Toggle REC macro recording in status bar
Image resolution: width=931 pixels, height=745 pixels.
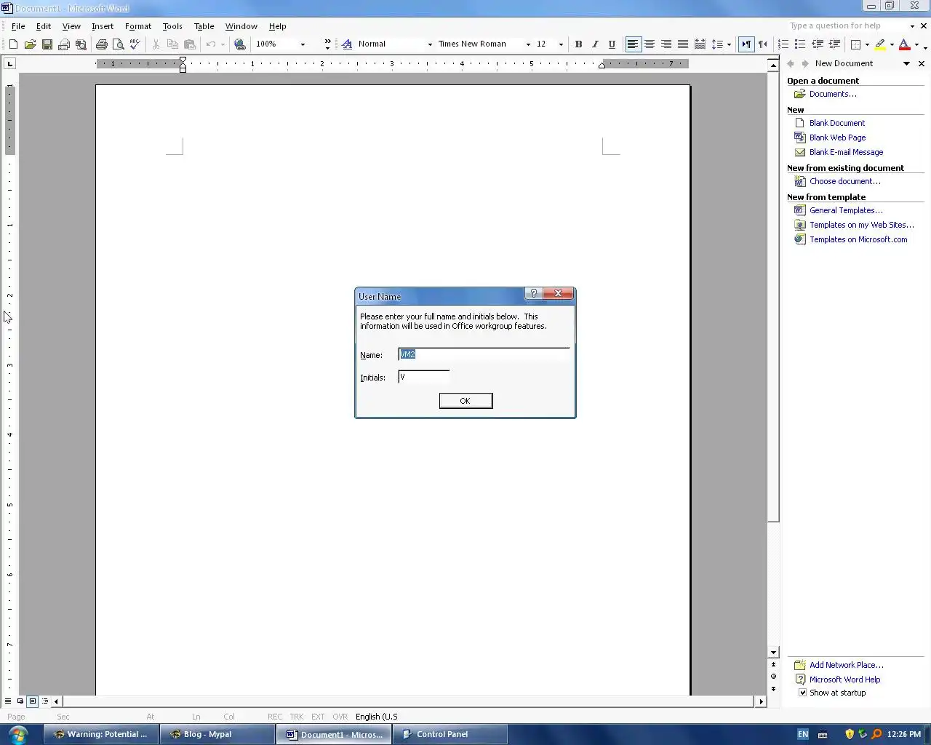(275, 717)
